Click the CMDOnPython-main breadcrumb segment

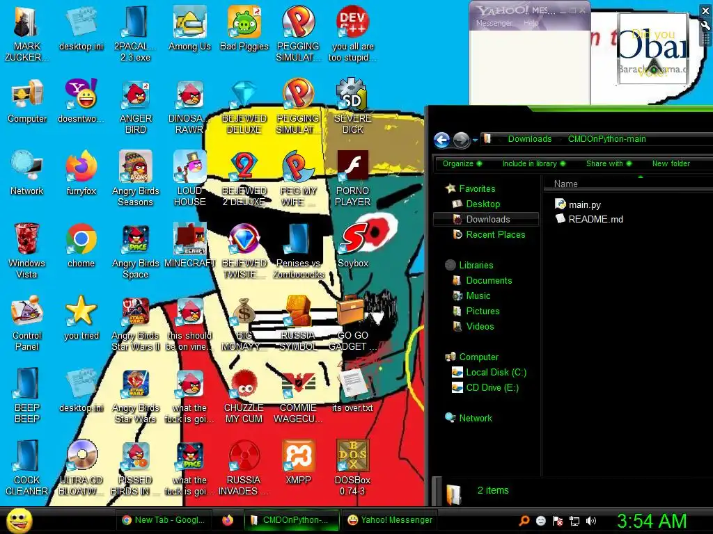[x=606, y=139]
